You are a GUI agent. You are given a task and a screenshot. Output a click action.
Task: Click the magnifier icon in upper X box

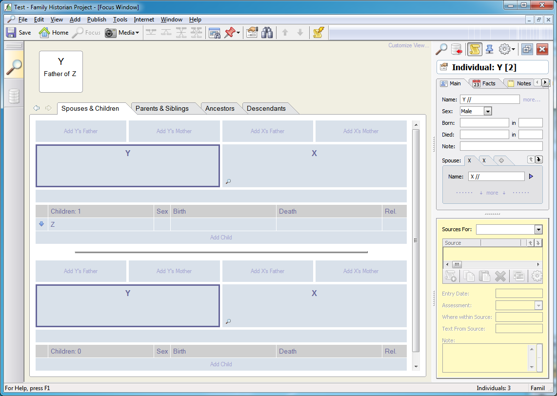click(x=228, y=181)
